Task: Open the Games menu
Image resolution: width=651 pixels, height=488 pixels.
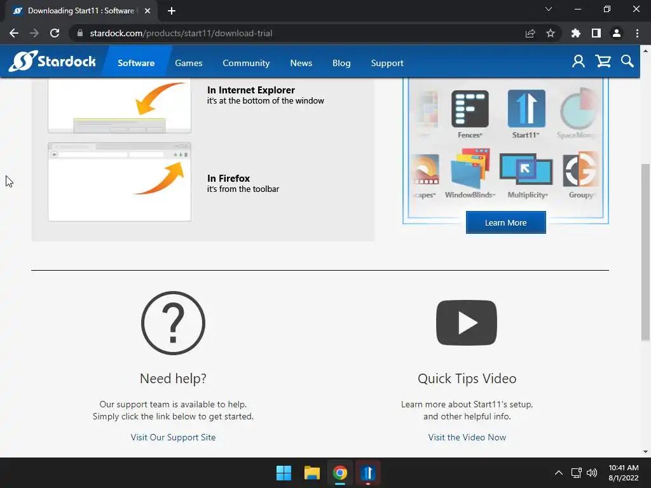Action: point(188,63)
